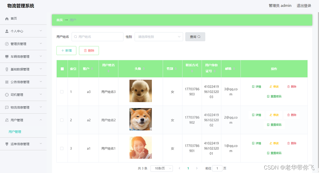Viewport: 319px width, 173px height.
Task: Click 修改 for user a1
Action: point(274,143)
